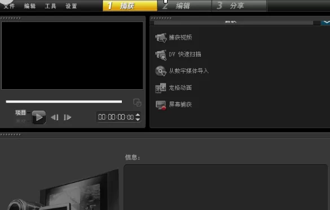This screenshot has height=210, width=330.
Task: Switch to step 2 编辑 tab
Action: click(184, 6)
